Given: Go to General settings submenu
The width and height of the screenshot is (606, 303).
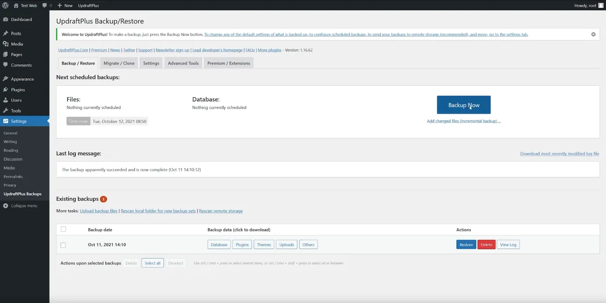Looking at the screenshot, I should point(11,133).
